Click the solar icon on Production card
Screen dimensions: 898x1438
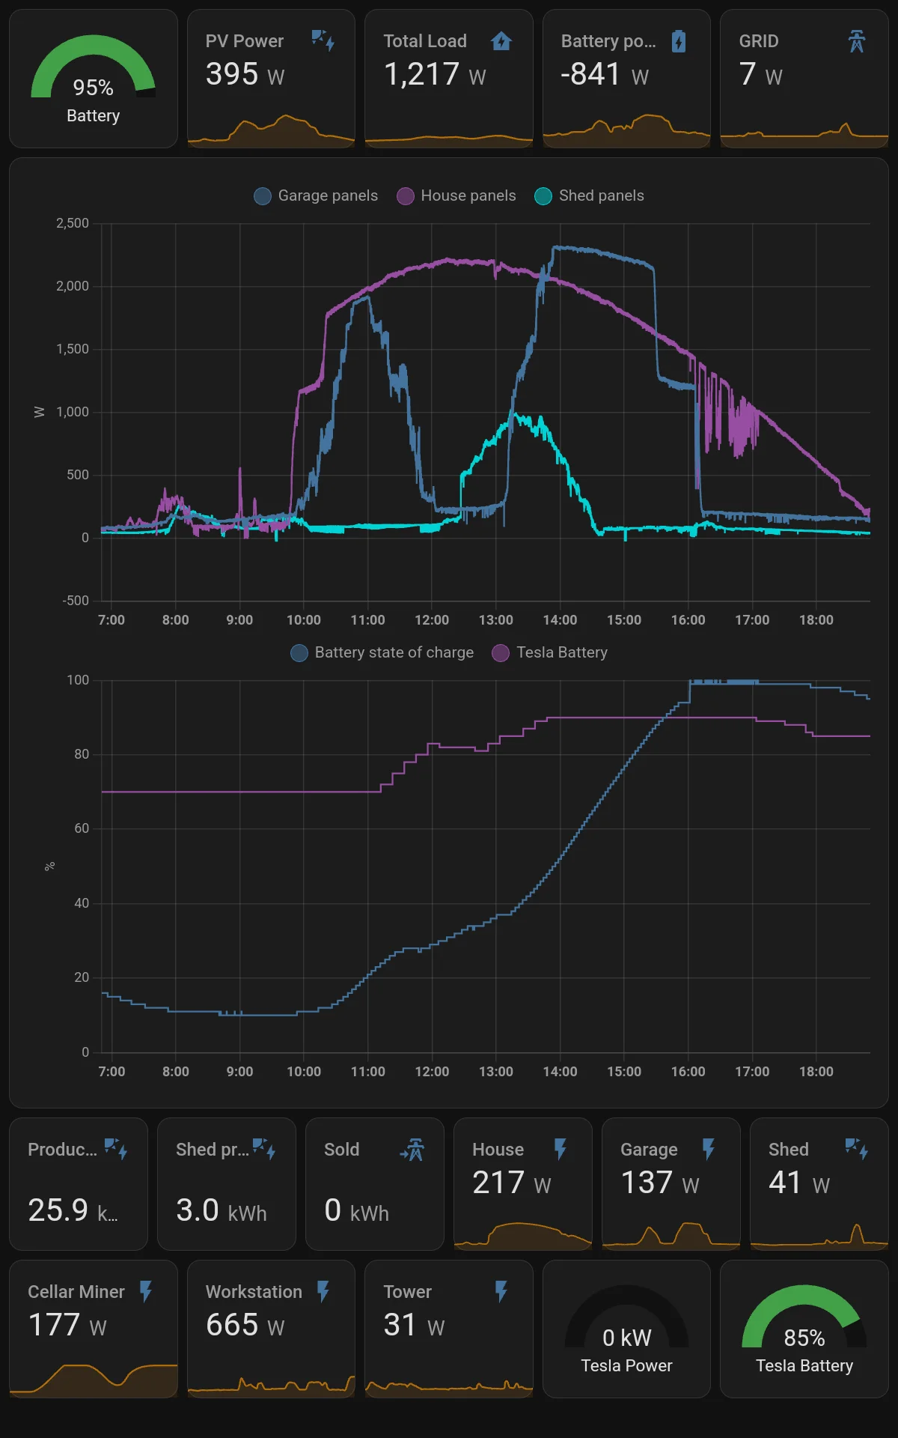point(116,1149)
